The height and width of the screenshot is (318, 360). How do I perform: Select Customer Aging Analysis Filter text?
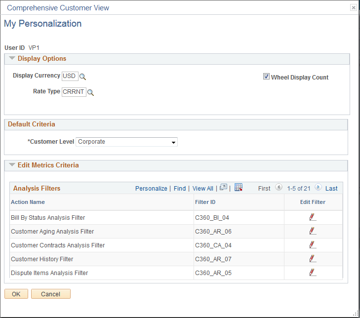pyautogui.click(x=52, y=232)
